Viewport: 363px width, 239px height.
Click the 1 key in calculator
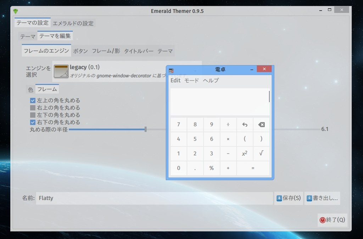click(179, 153)
